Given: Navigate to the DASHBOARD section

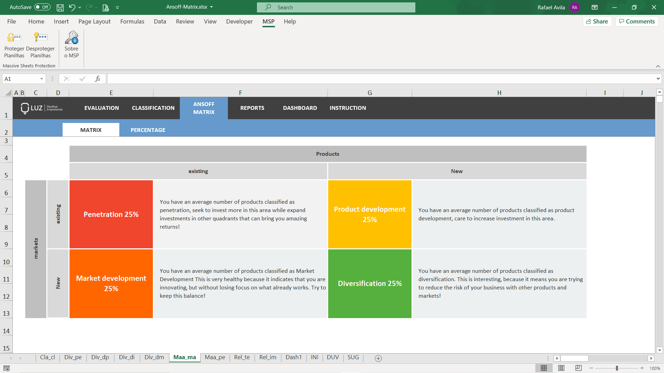Looking at the screenshot, I should 299,108.
